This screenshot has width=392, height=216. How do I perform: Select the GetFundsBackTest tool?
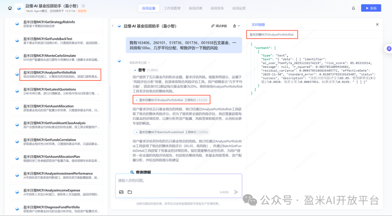tap(56, 41)
